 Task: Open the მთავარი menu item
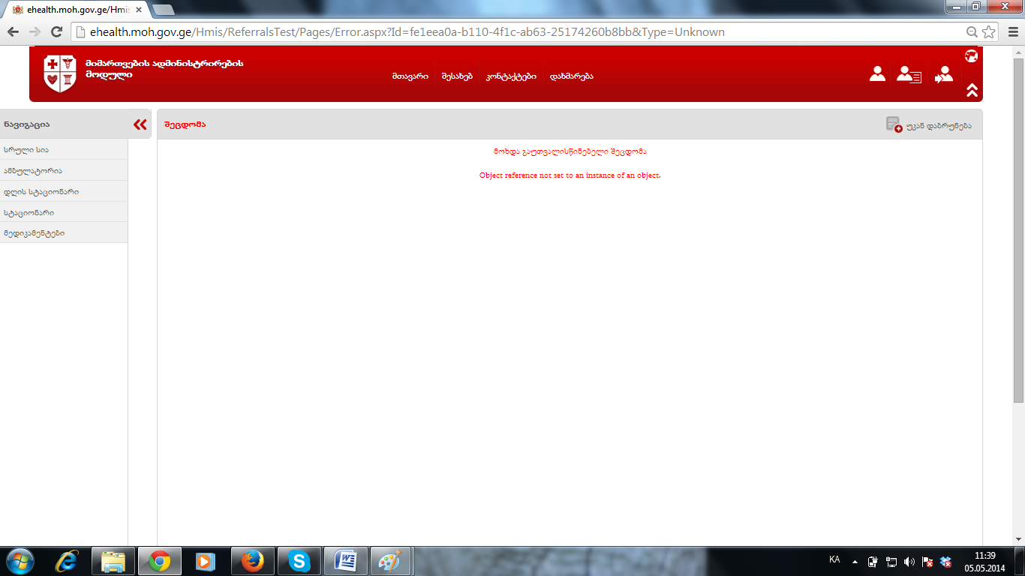click(410, 76)
